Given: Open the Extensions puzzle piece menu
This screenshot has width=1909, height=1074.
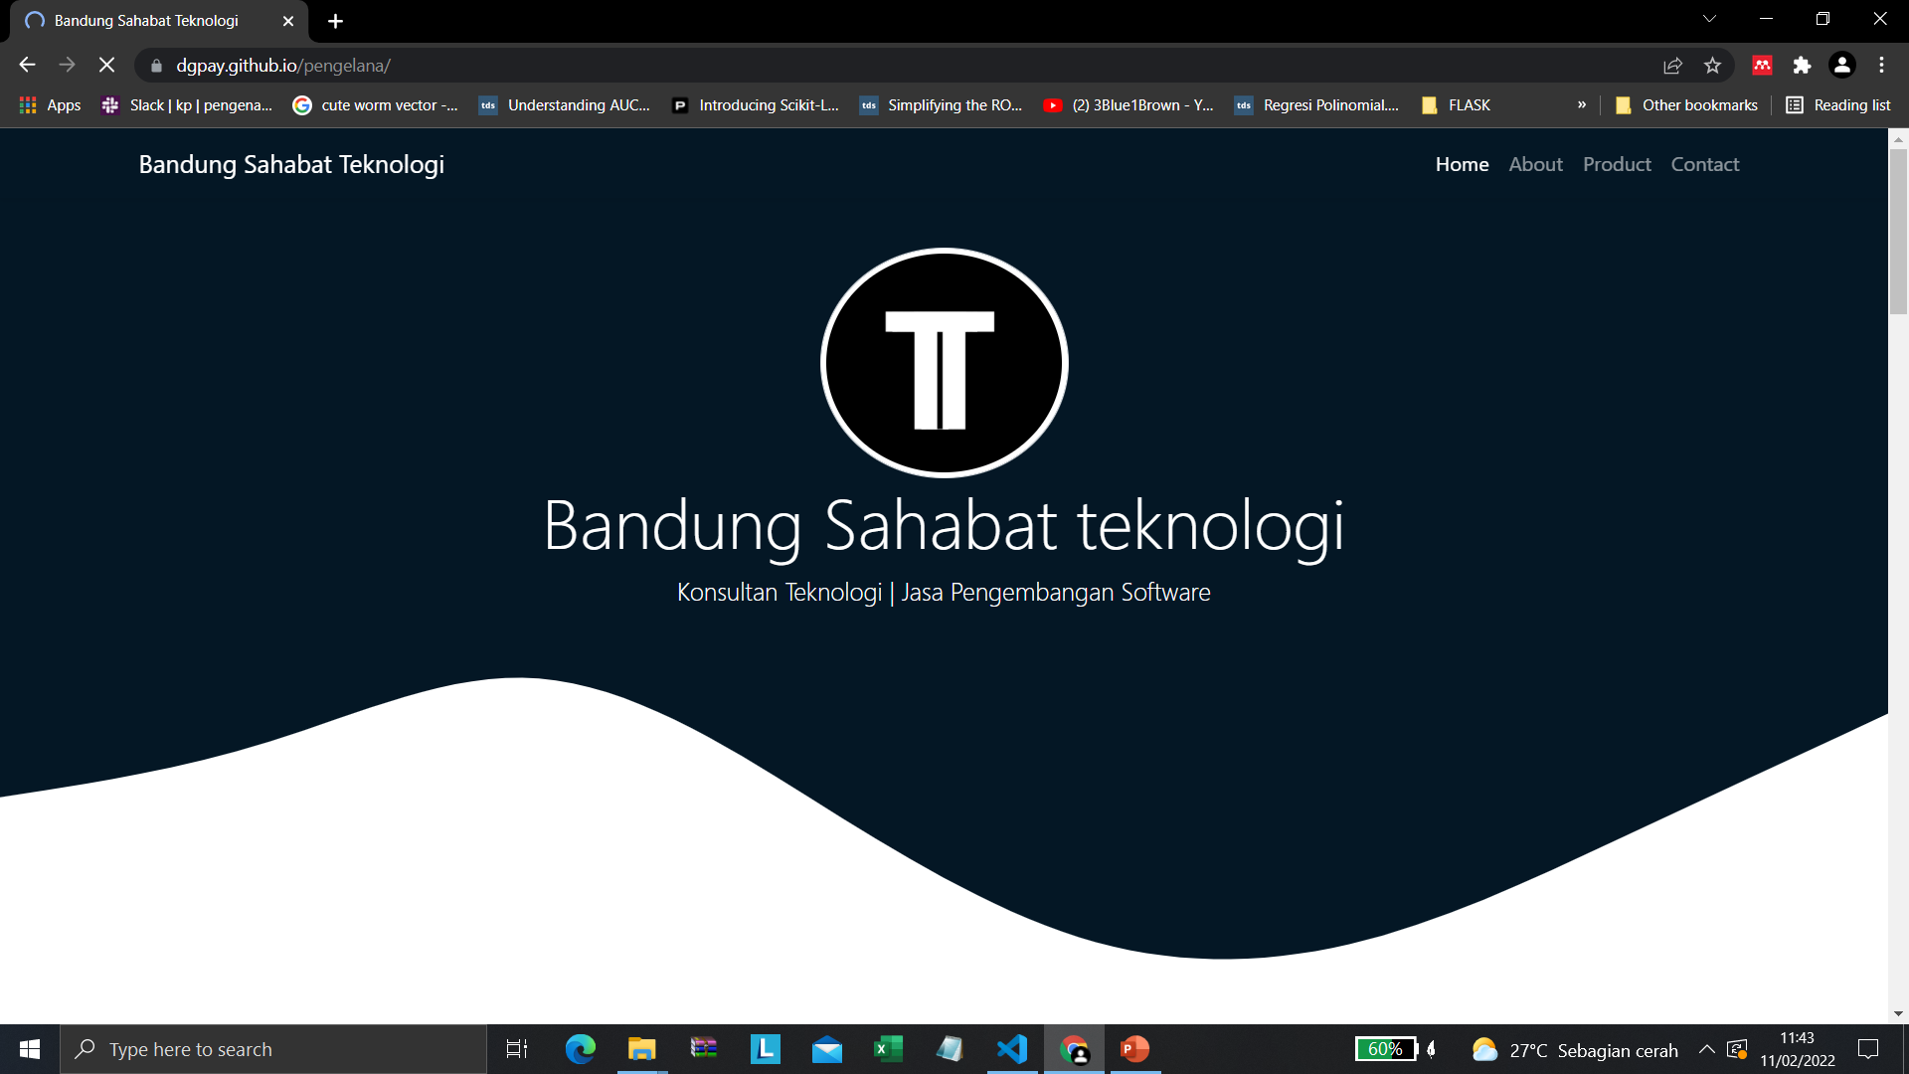Looking at the screenshot, I should (x=1802, y=66).
